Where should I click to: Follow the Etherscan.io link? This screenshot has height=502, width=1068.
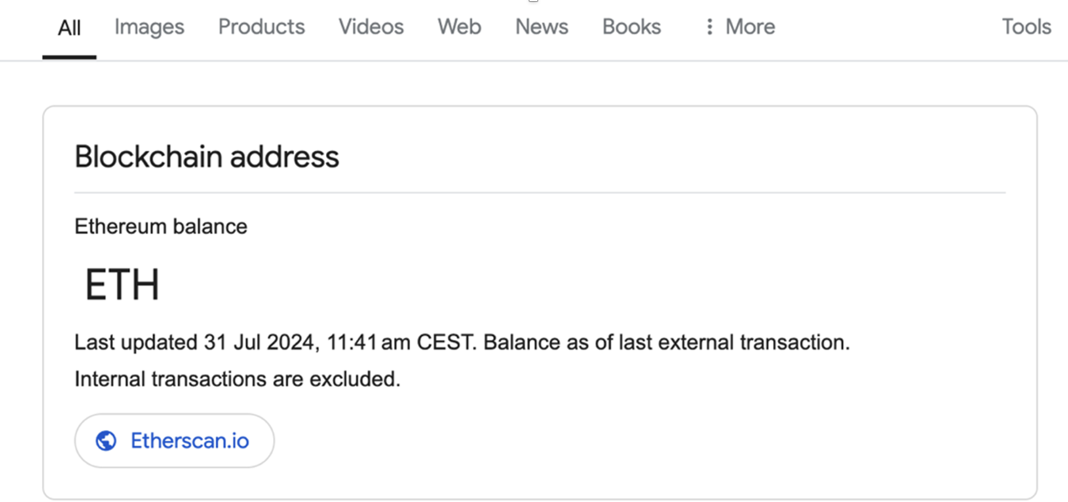tap(190, 441)
